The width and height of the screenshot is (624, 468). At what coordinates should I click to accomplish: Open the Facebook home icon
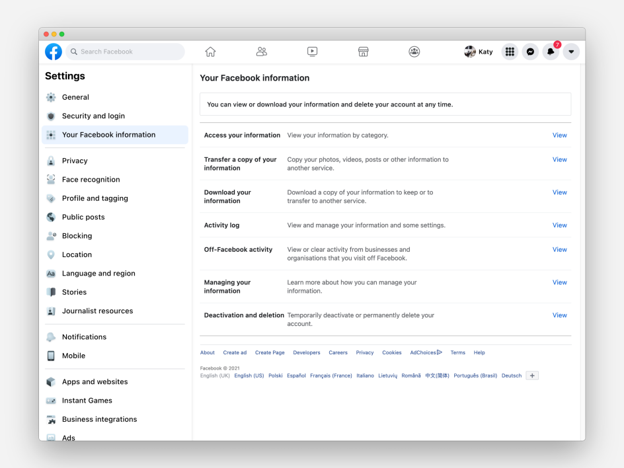point(210,51)
